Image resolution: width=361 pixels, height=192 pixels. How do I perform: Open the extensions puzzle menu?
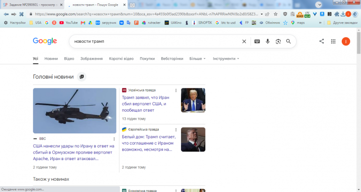coord(337,14)
